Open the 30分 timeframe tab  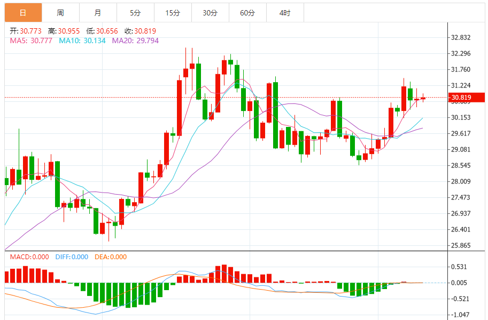click(210, 13)
